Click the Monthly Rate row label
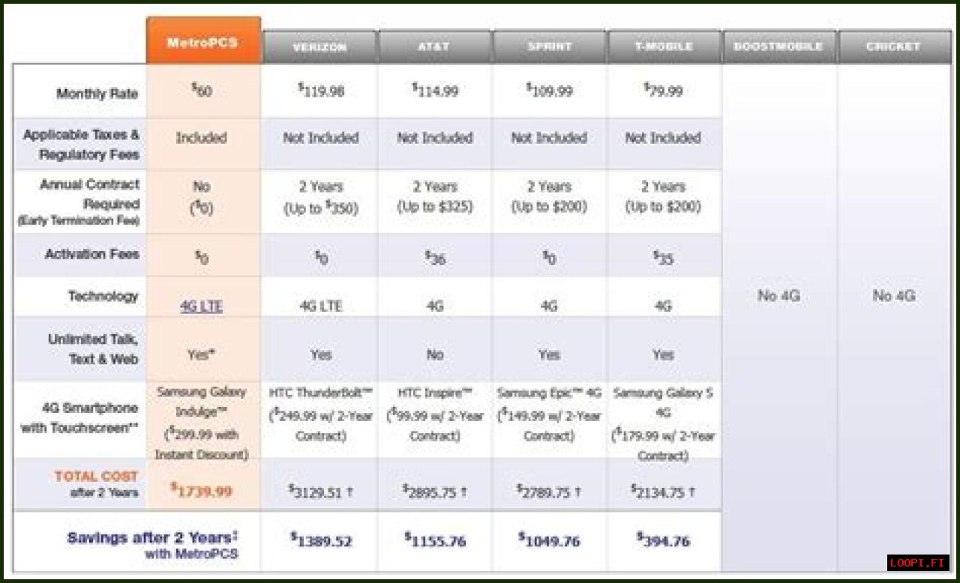This screenshot has height=583, width=960. coord(97,94)
